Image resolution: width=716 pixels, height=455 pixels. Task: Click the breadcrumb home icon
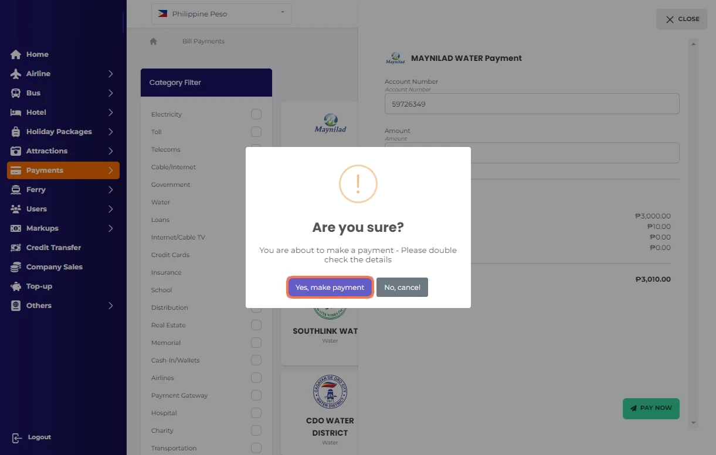click(154, 42)
